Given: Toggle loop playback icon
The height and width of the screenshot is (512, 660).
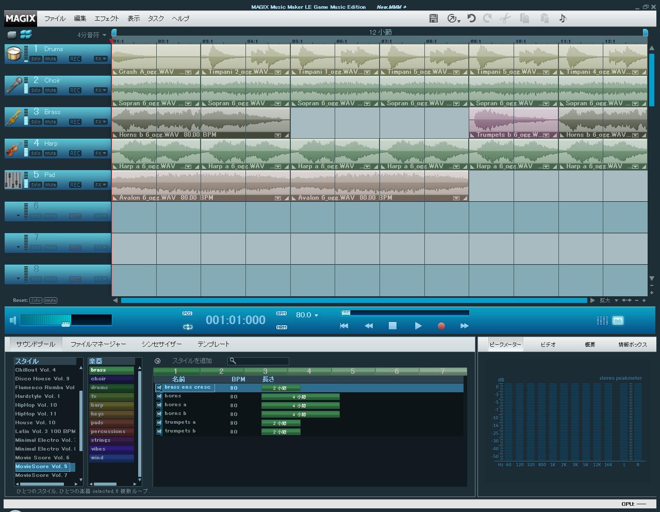Looking at the screenshot, I should point(187,327).
